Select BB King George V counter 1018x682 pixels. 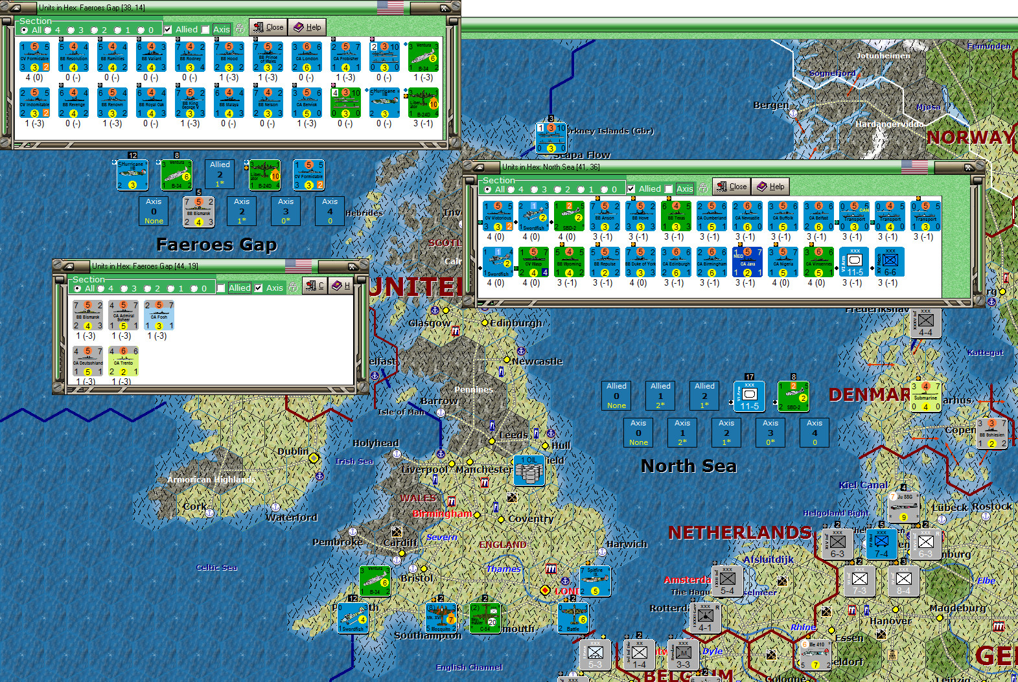tap(190, 103)
